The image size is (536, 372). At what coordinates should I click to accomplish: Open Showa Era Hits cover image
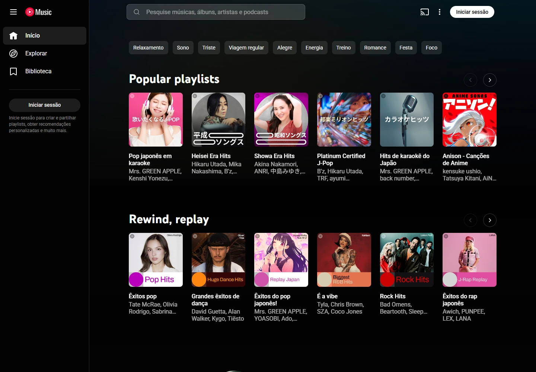[x=281, y=119]
